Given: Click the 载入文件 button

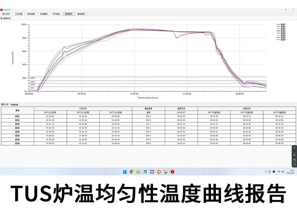Looking at the screenshot, I should (6, 14).
